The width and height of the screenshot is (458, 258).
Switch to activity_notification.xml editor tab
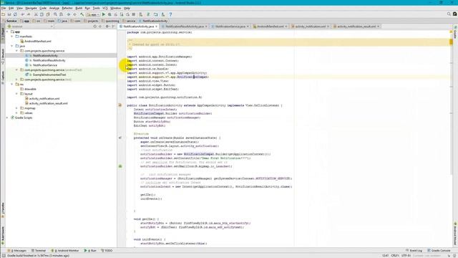[310, 27]
